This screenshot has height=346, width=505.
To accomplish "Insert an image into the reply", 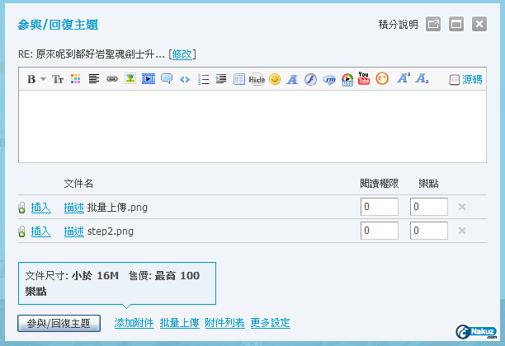I will pyautogui.click(x=130, y=79).
